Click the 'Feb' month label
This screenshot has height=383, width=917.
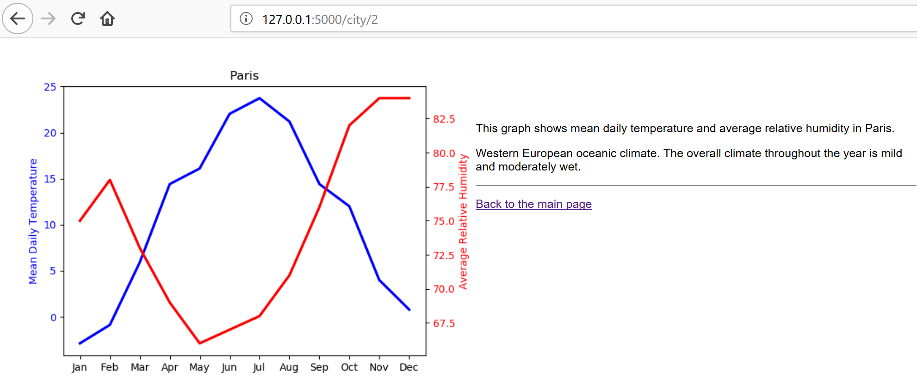[x=110, y=367]
